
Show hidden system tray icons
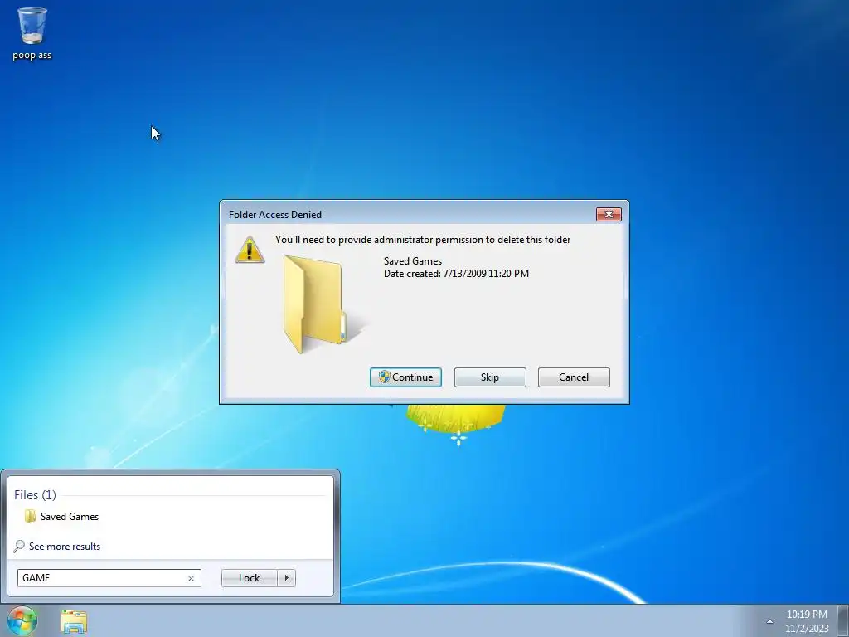[x=769, y=621]
